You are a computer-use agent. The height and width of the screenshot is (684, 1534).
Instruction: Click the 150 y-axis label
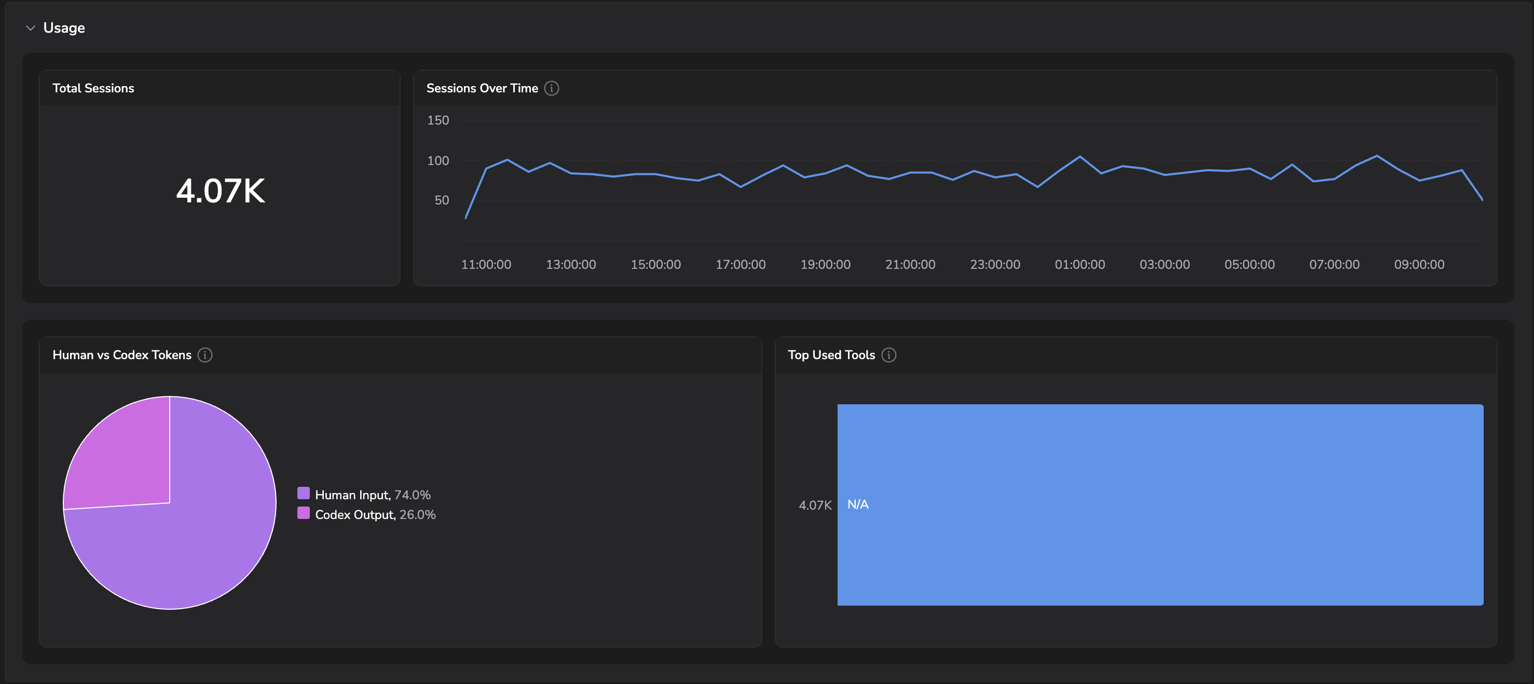click(x=437, y=120)
